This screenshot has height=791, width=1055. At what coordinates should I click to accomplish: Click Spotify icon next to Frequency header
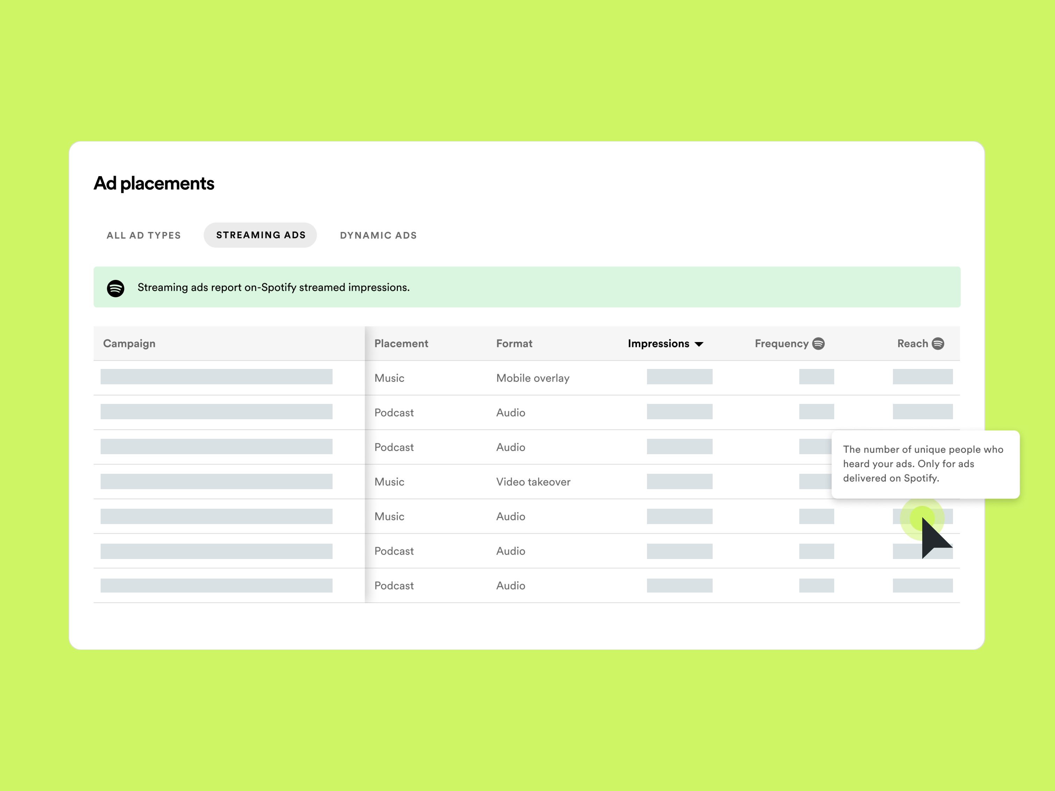(x=818, y=343)
